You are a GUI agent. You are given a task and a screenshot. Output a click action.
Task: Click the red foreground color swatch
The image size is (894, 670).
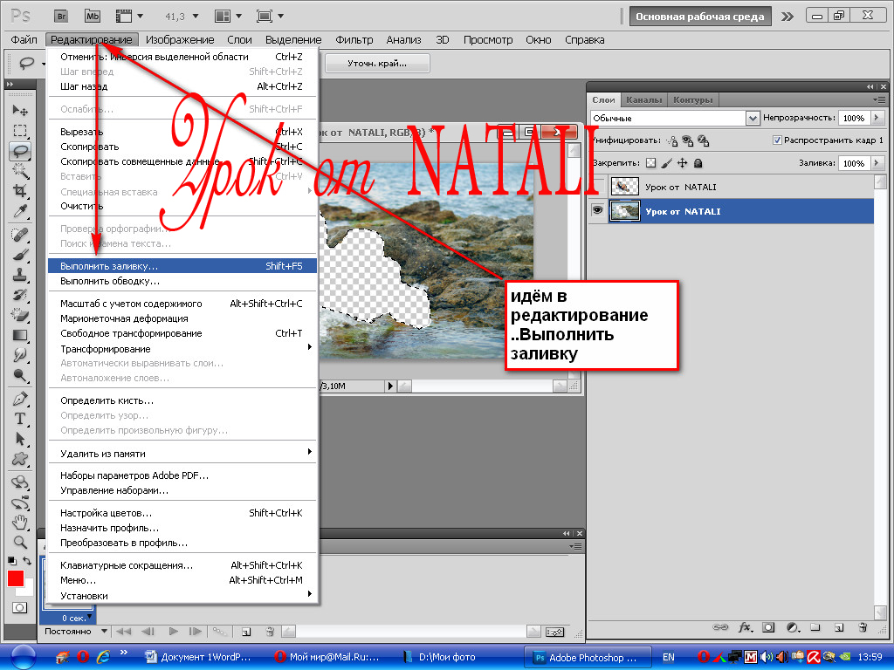(16, 578)
